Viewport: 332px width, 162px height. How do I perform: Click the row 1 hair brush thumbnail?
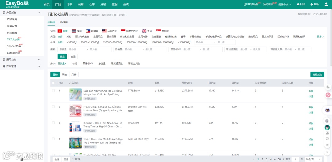[75, 94]
